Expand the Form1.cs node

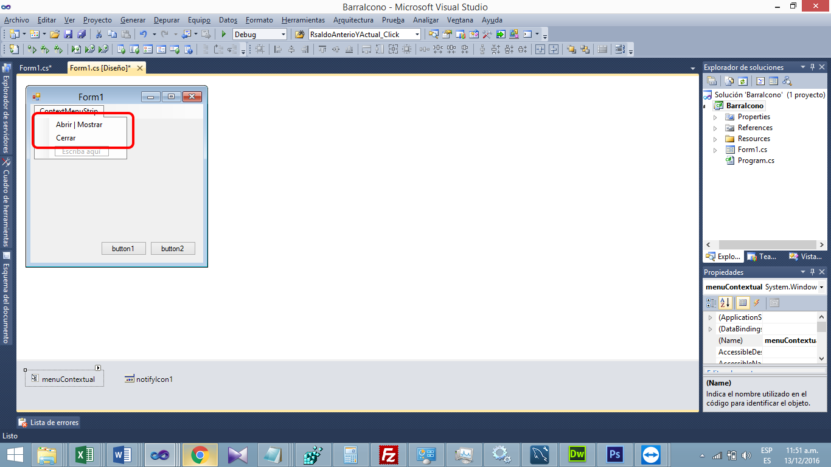[715, 150]
